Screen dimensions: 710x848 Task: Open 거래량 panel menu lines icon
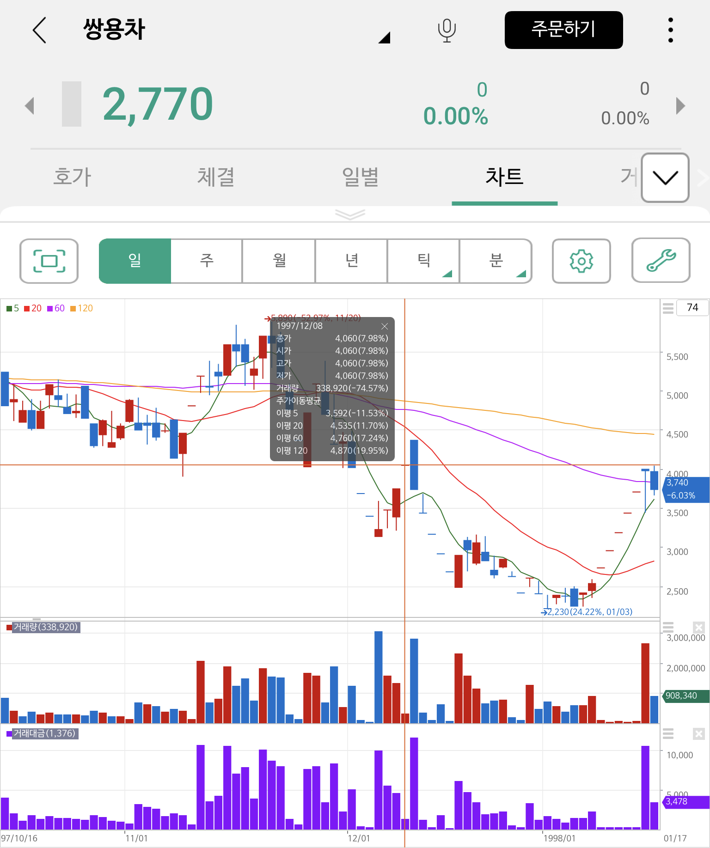pos(668,627)
